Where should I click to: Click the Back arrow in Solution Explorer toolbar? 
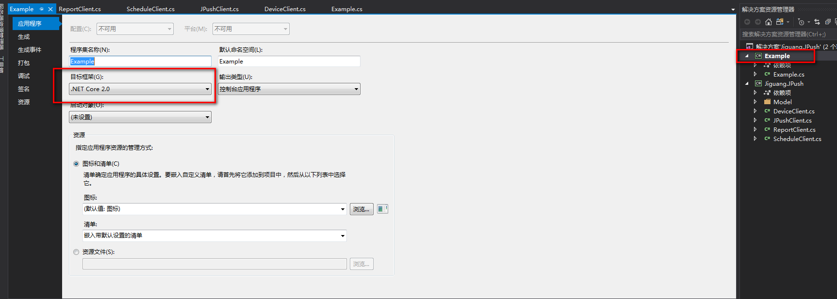coord(747,22)
